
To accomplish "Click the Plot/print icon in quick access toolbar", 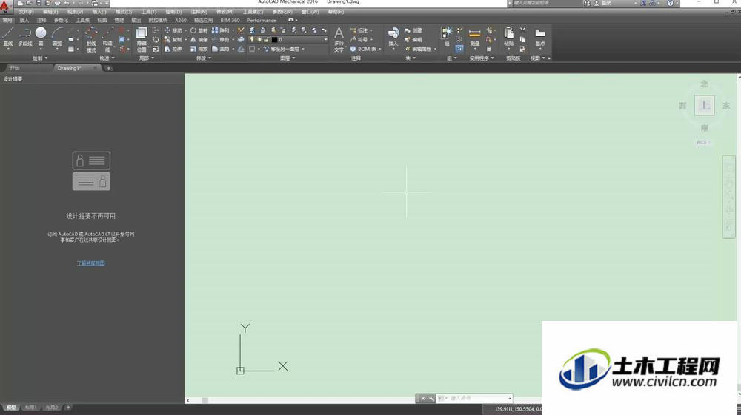I will tap(57, 3).
